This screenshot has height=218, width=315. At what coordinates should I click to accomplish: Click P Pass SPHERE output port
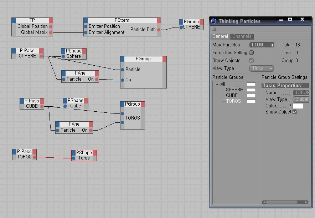point(41,56)
